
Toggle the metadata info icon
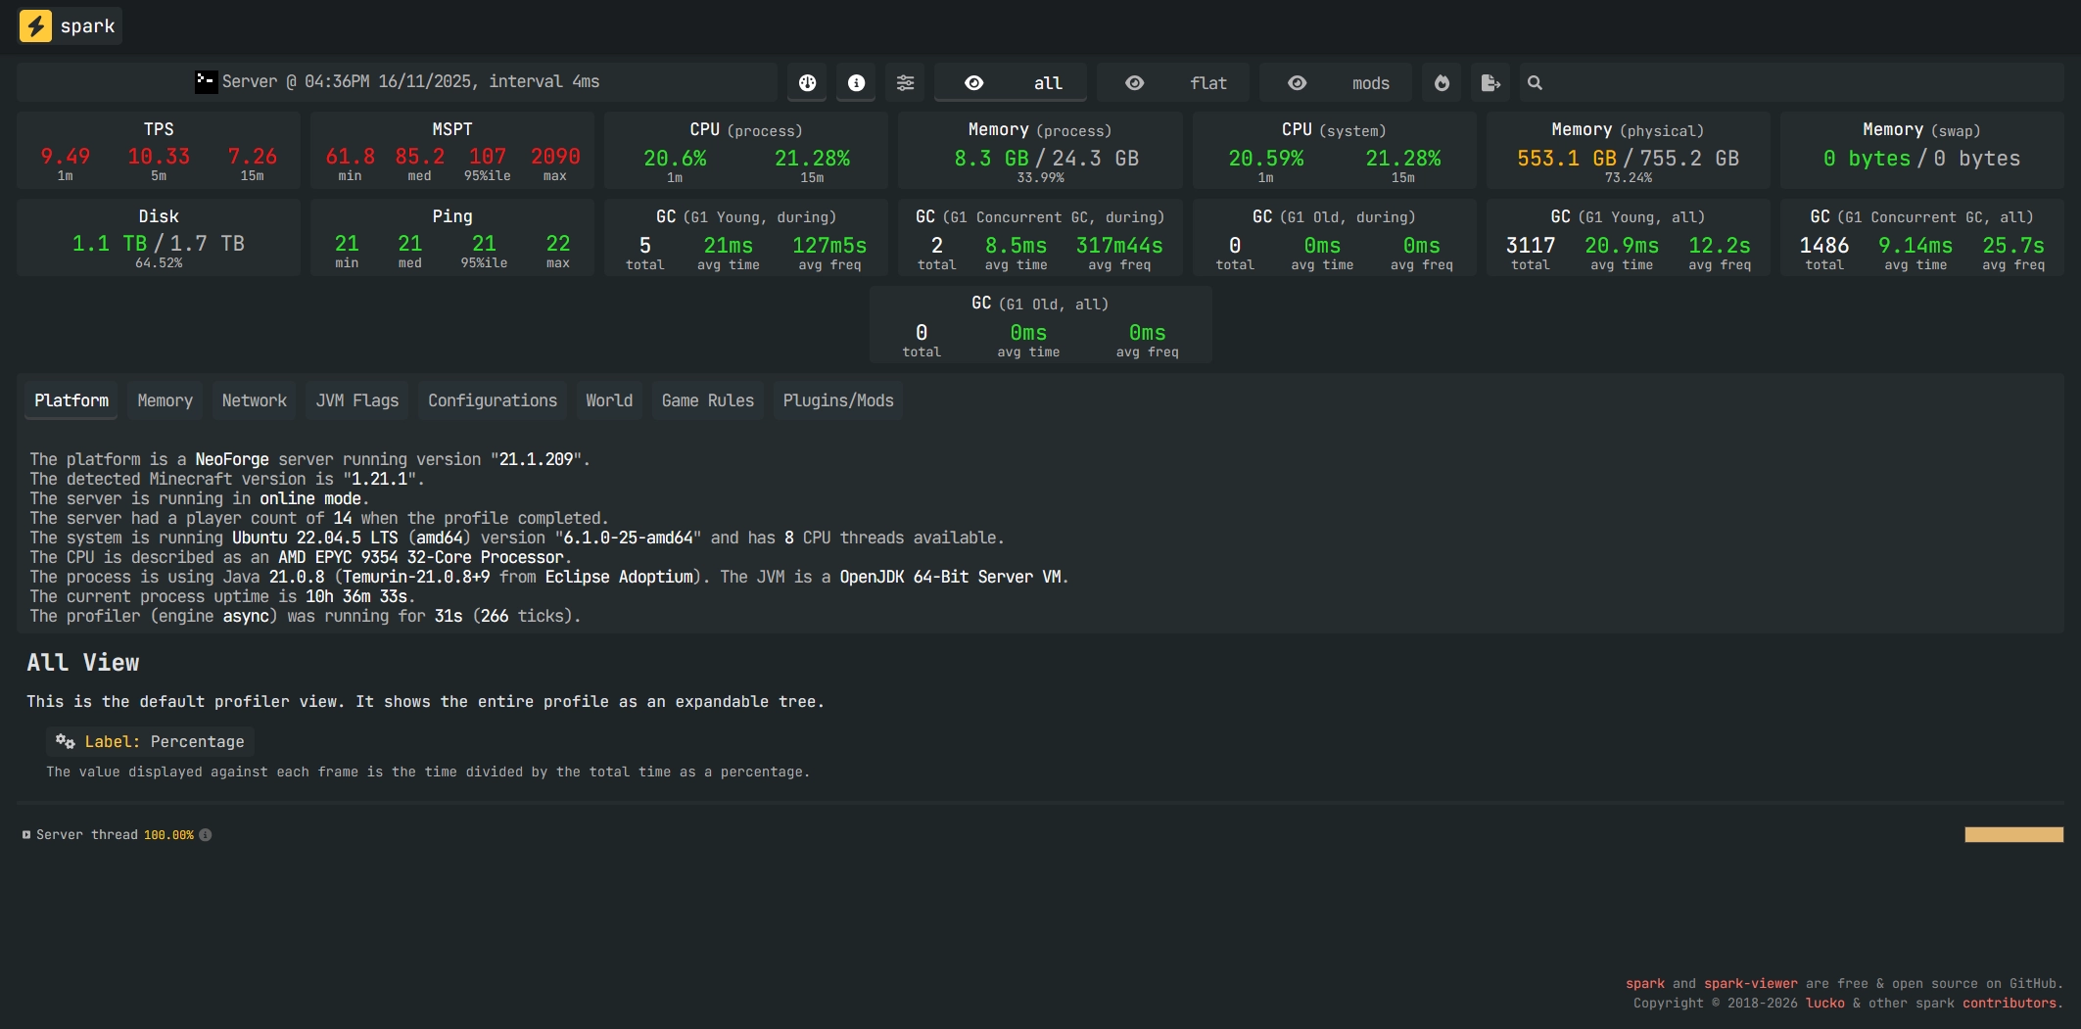[x=856, y=83]
